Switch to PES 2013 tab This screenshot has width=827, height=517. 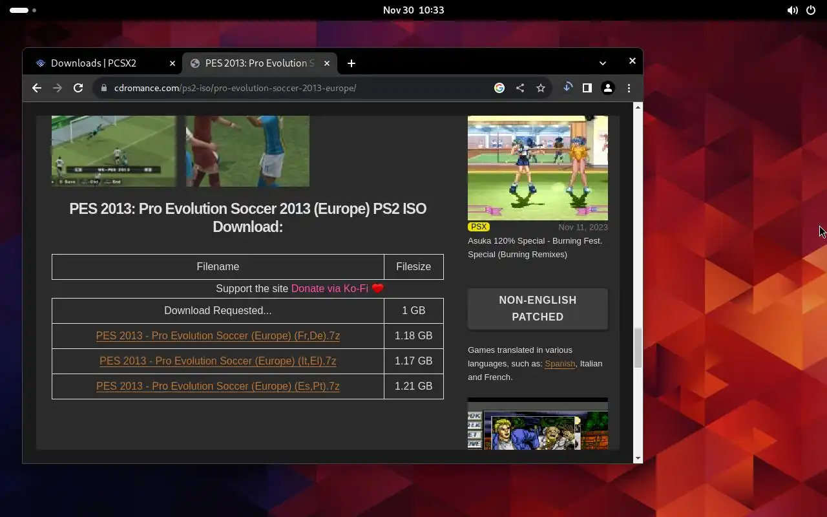click(x=259, y=63)
